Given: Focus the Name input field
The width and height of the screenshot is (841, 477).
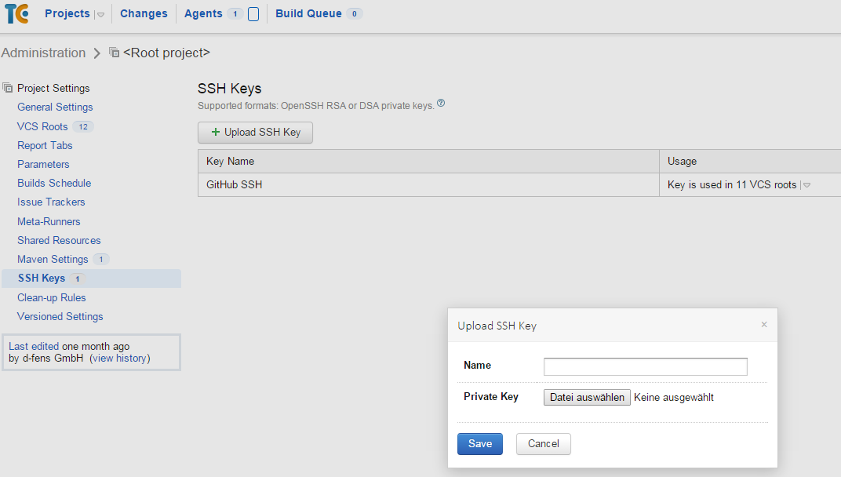Looking at the screenshot, I should 645,366.
